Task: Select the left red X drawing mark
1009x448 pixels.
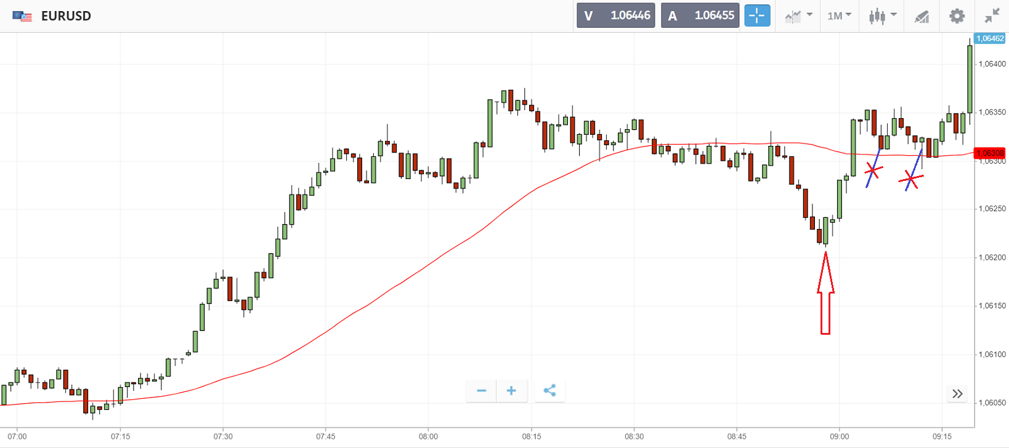Action: (873, 170)
